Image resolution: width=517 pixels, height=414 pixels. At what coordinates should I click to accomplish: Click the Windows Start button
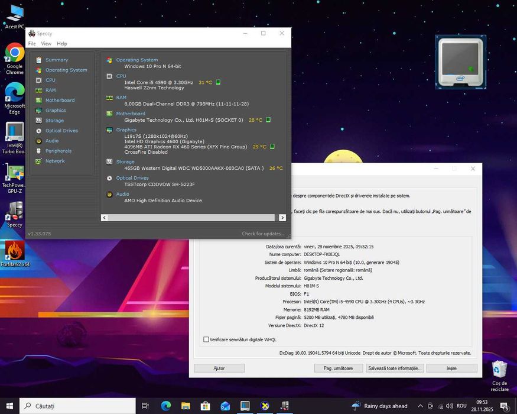tap(9, 406)
